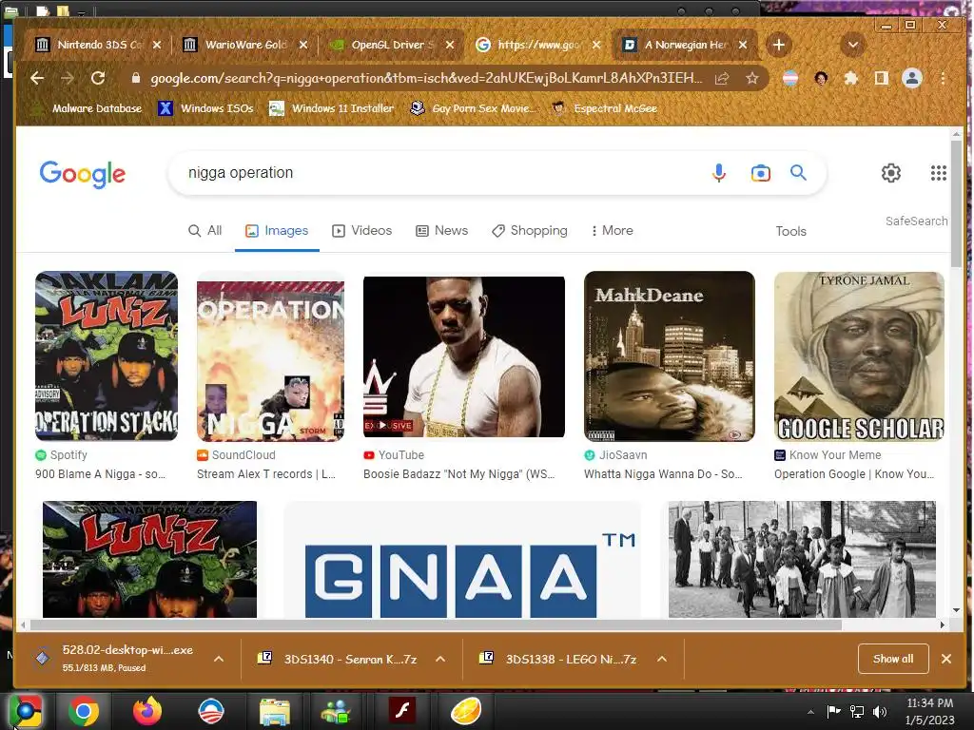Image resolution: width=974 pixels, height=730 pixels.
Task: Click the SafeSearch setting
Action: point(916,221)
